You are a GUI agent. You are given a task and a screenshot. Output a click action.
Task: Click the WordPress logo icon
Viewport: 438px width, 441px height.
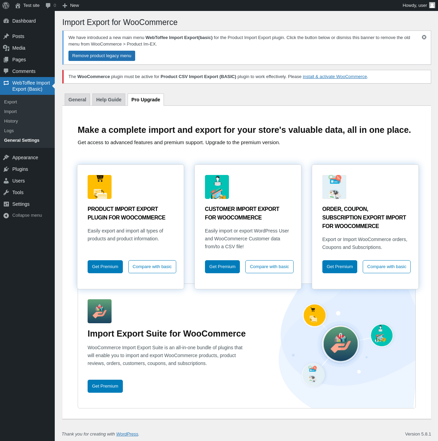(x=6, y=5)
